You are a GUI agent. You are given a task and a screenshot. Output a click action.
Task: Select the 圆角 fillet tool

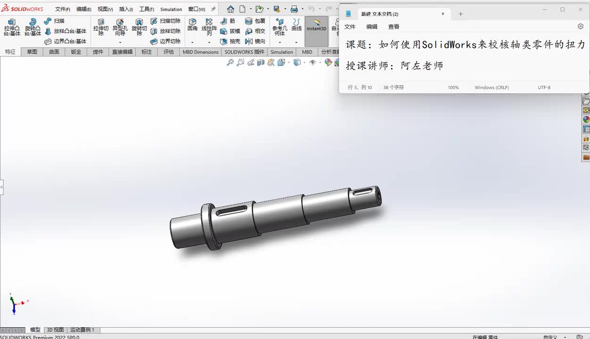click(192, 25)
